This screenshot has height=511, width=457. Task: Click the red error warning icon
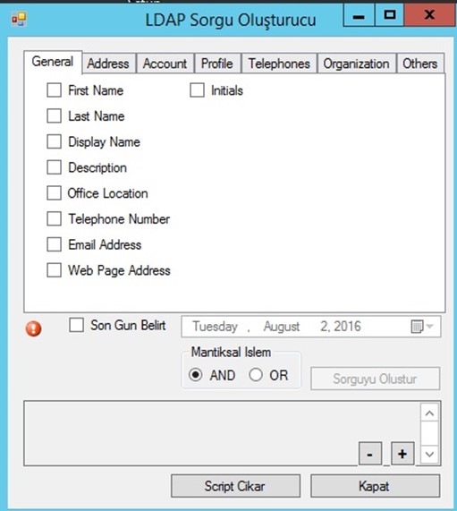(x=33, y=328)
